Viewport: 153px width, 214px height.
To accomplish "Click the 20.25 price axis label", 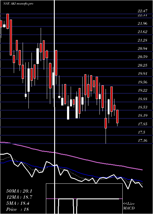I will 143,65.
